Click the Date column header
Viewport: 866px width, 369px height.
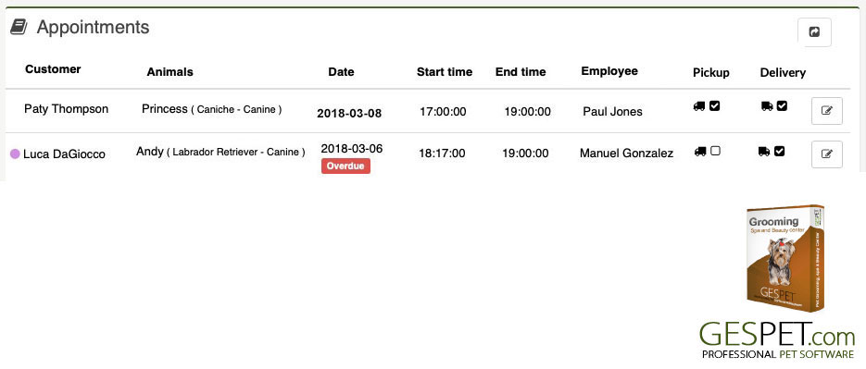pos(342,72)
